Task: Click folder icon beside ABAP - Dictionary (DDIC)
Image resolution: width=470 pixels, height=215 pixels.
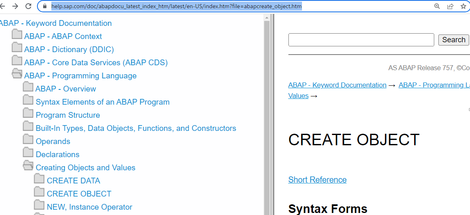Action: click(x=17, y=47)
